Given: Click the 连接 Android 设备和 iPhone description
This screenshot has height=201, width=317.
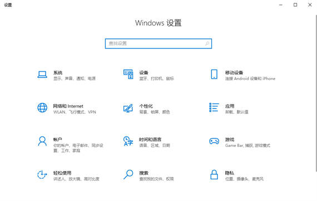Looking at the screenshot, I should pyautogui.click(x=250, y=79).
